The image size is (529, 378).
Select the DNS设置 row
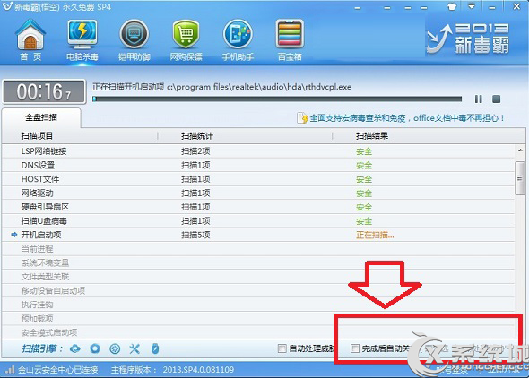click(x=258, y=166)
